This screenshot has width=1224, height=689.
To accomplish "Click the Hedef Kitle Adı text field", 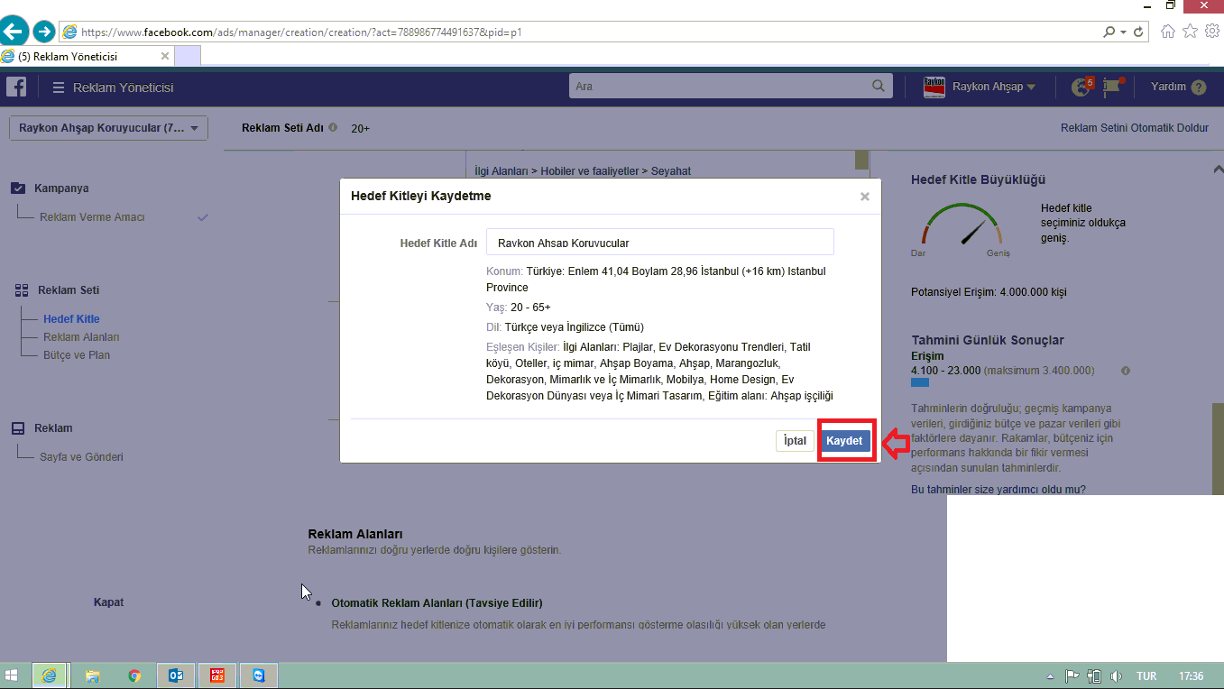I will tap(659, 243).
